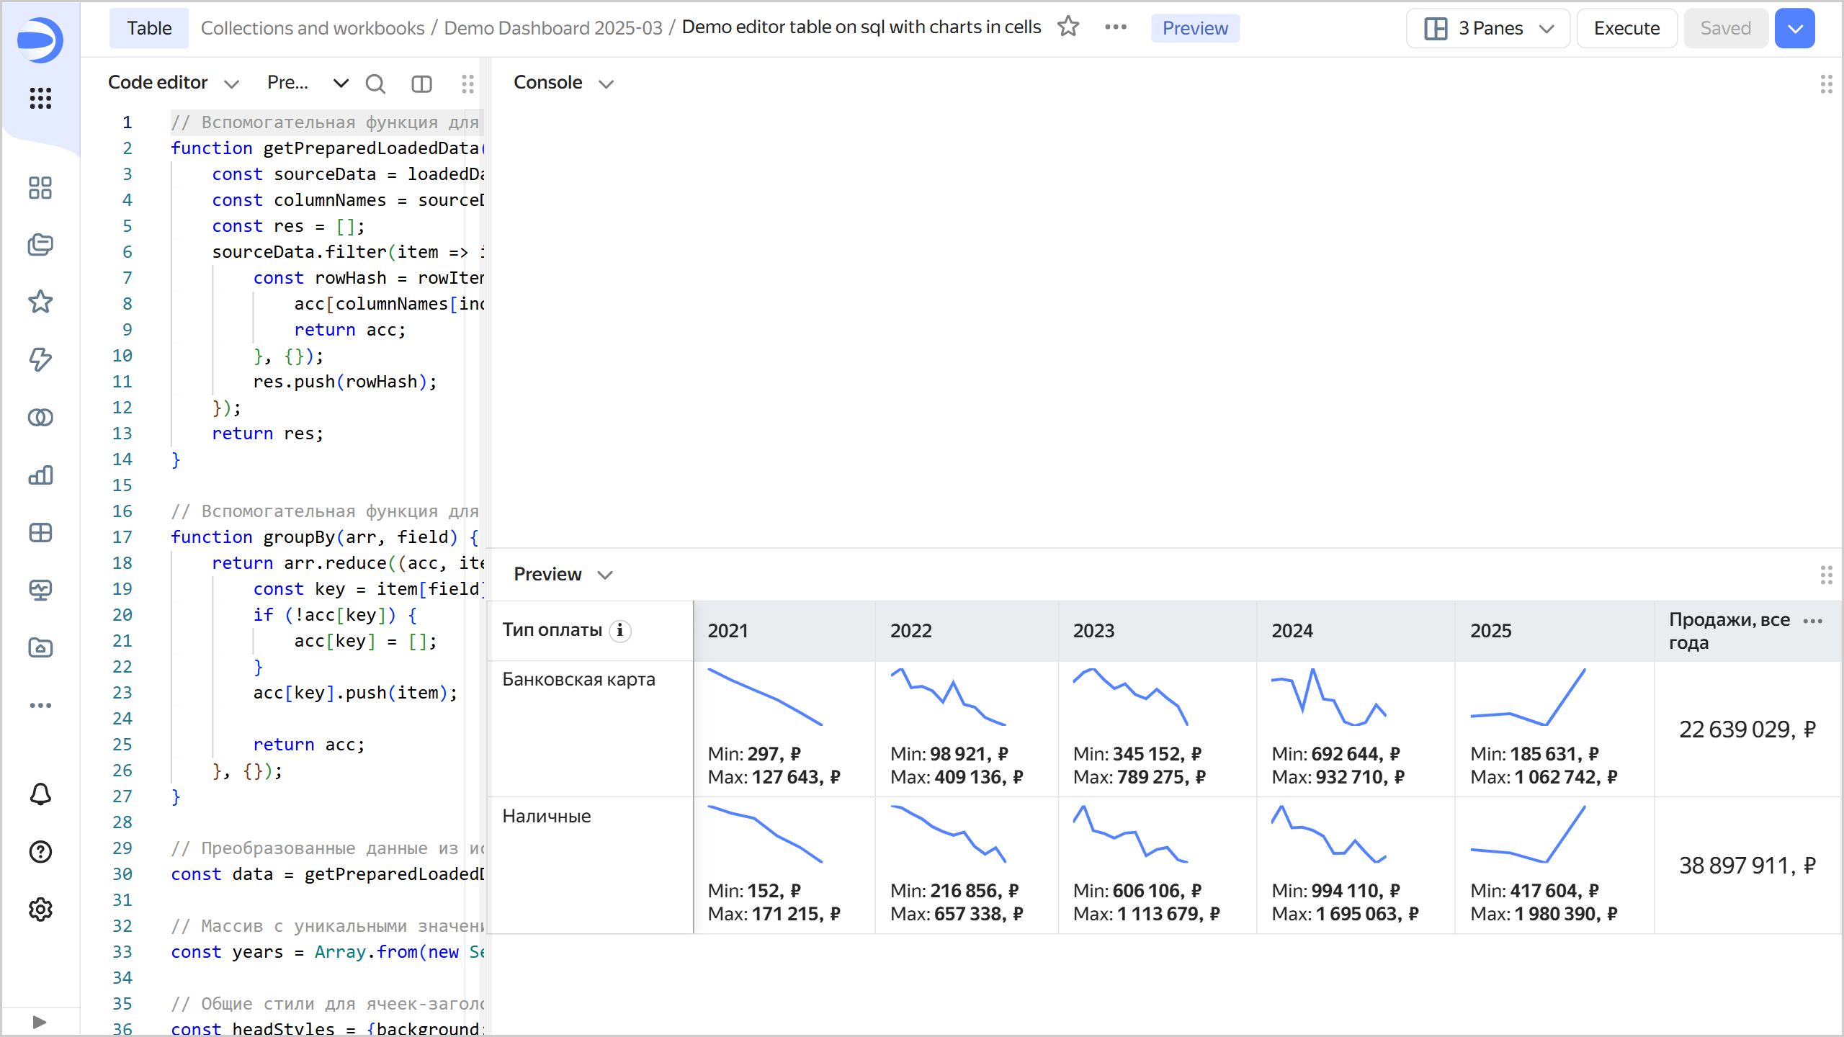Click the split pane layout icon

point(421,84)
